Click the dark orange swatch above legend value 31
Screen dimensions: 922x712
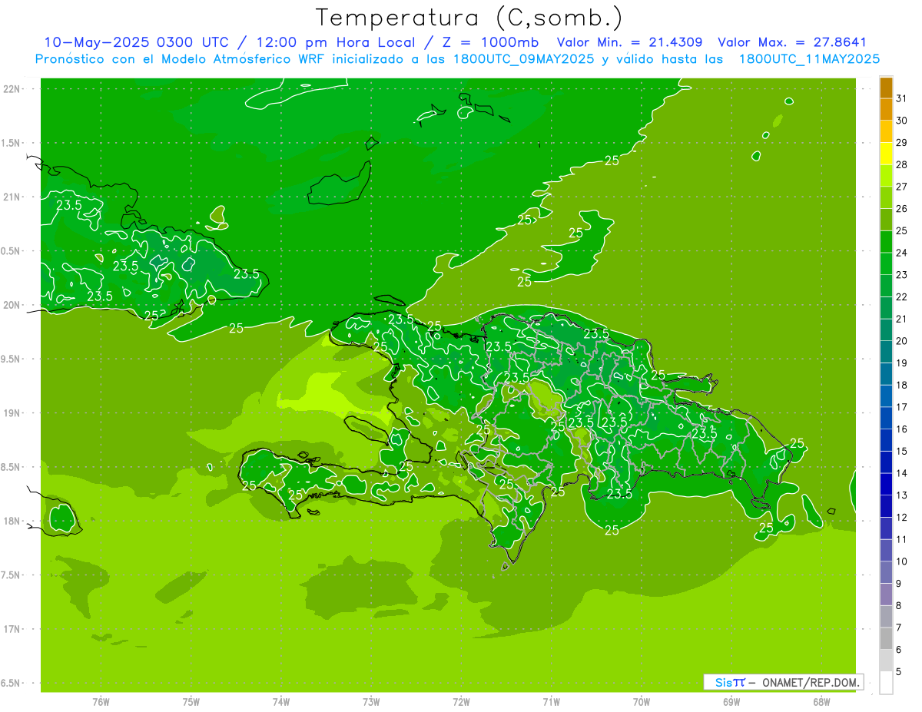[x=886, y=88]
